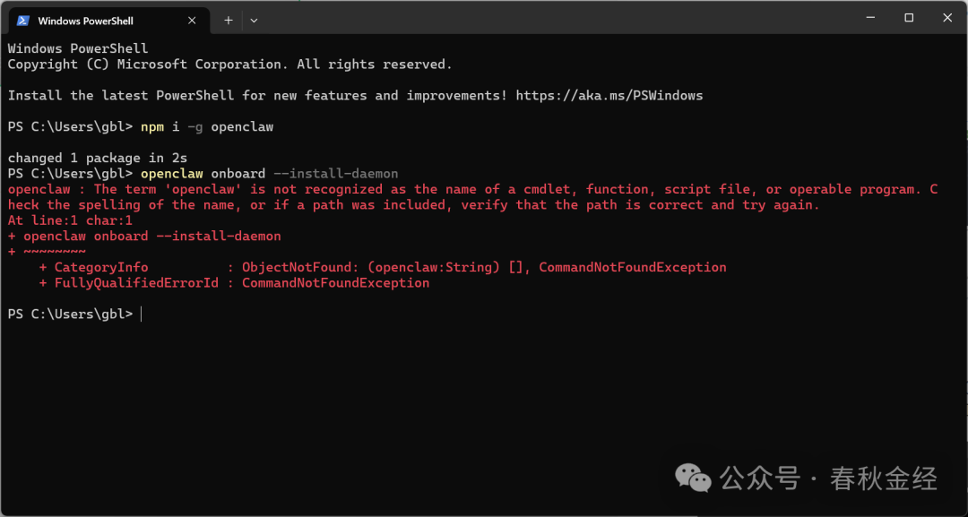
Task: Click the PowerShell icon in the tab
Action: click(23, 20)
